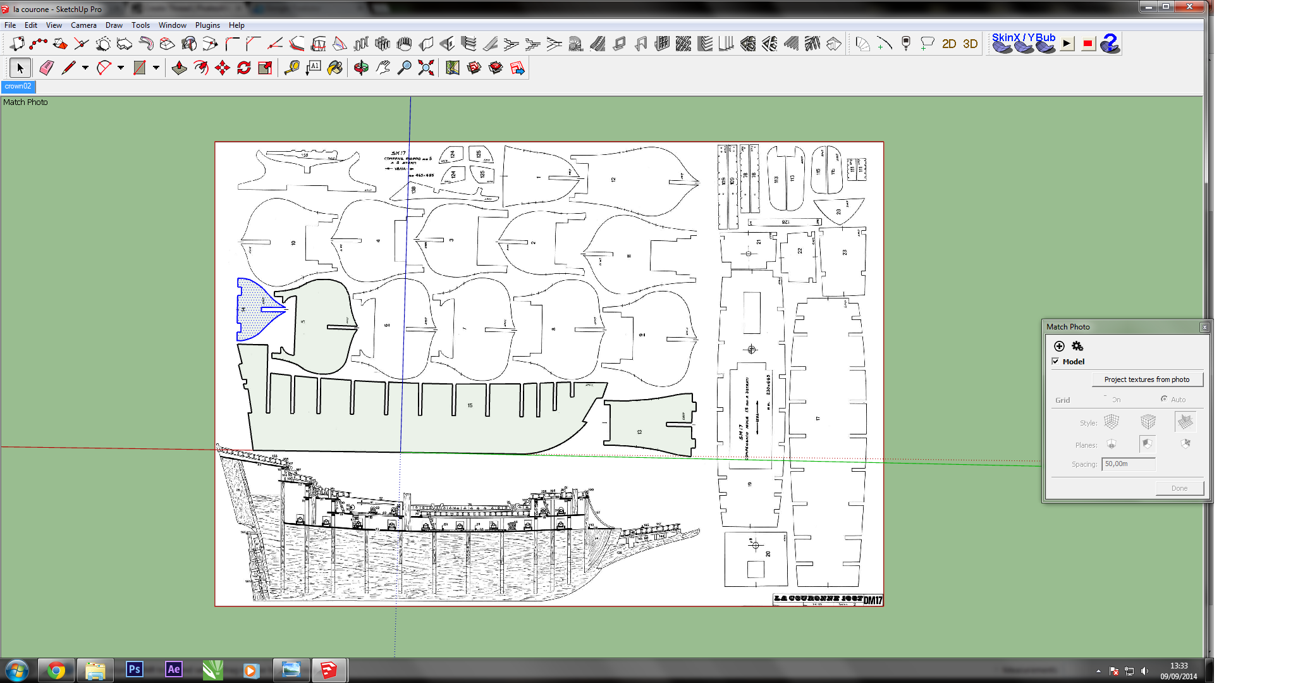This screenshot has width=1305, height=683.
Task: Click the Send to LayOut icon
Action: (x=517, y=68)
